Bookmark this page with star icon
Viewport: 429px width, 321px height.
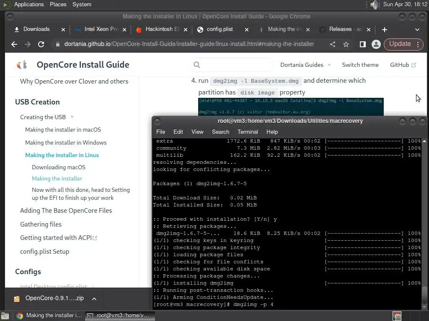pos(346,44)
